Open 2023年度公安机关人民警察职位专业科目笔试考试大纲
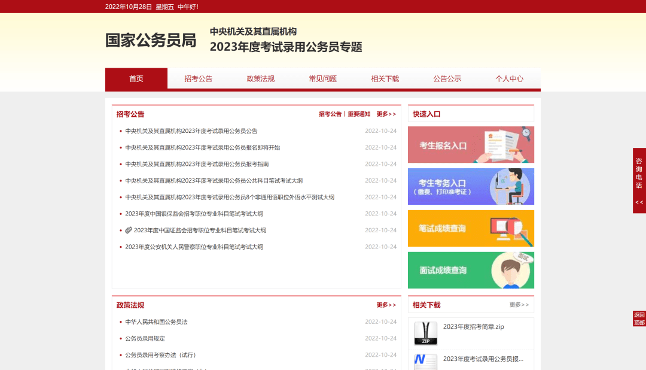This screenshot has width=646, height=370. [x=194, y=247]
